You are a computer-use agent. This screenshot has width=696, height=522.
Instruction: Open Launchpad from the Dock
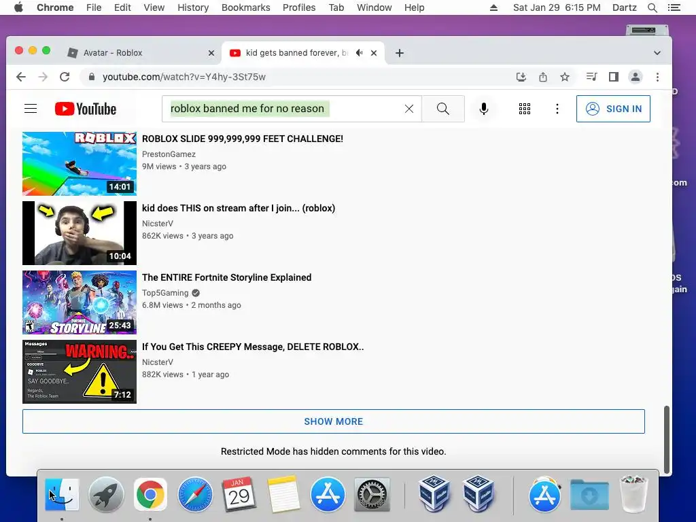coord(106,495)
